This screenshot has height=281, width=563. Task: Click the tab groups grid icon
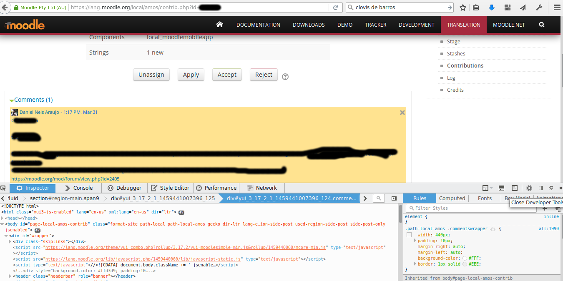click(x=508, y=8)
